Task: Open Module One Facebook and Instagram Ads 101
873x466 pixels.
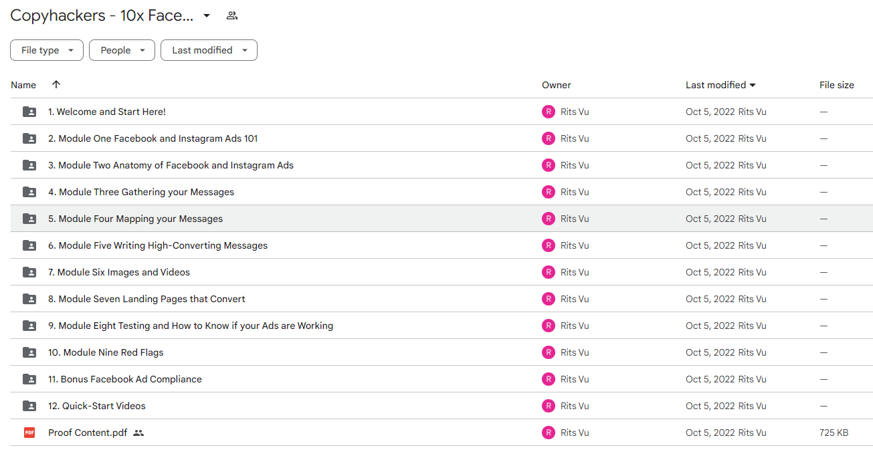Action: [153, 138]
